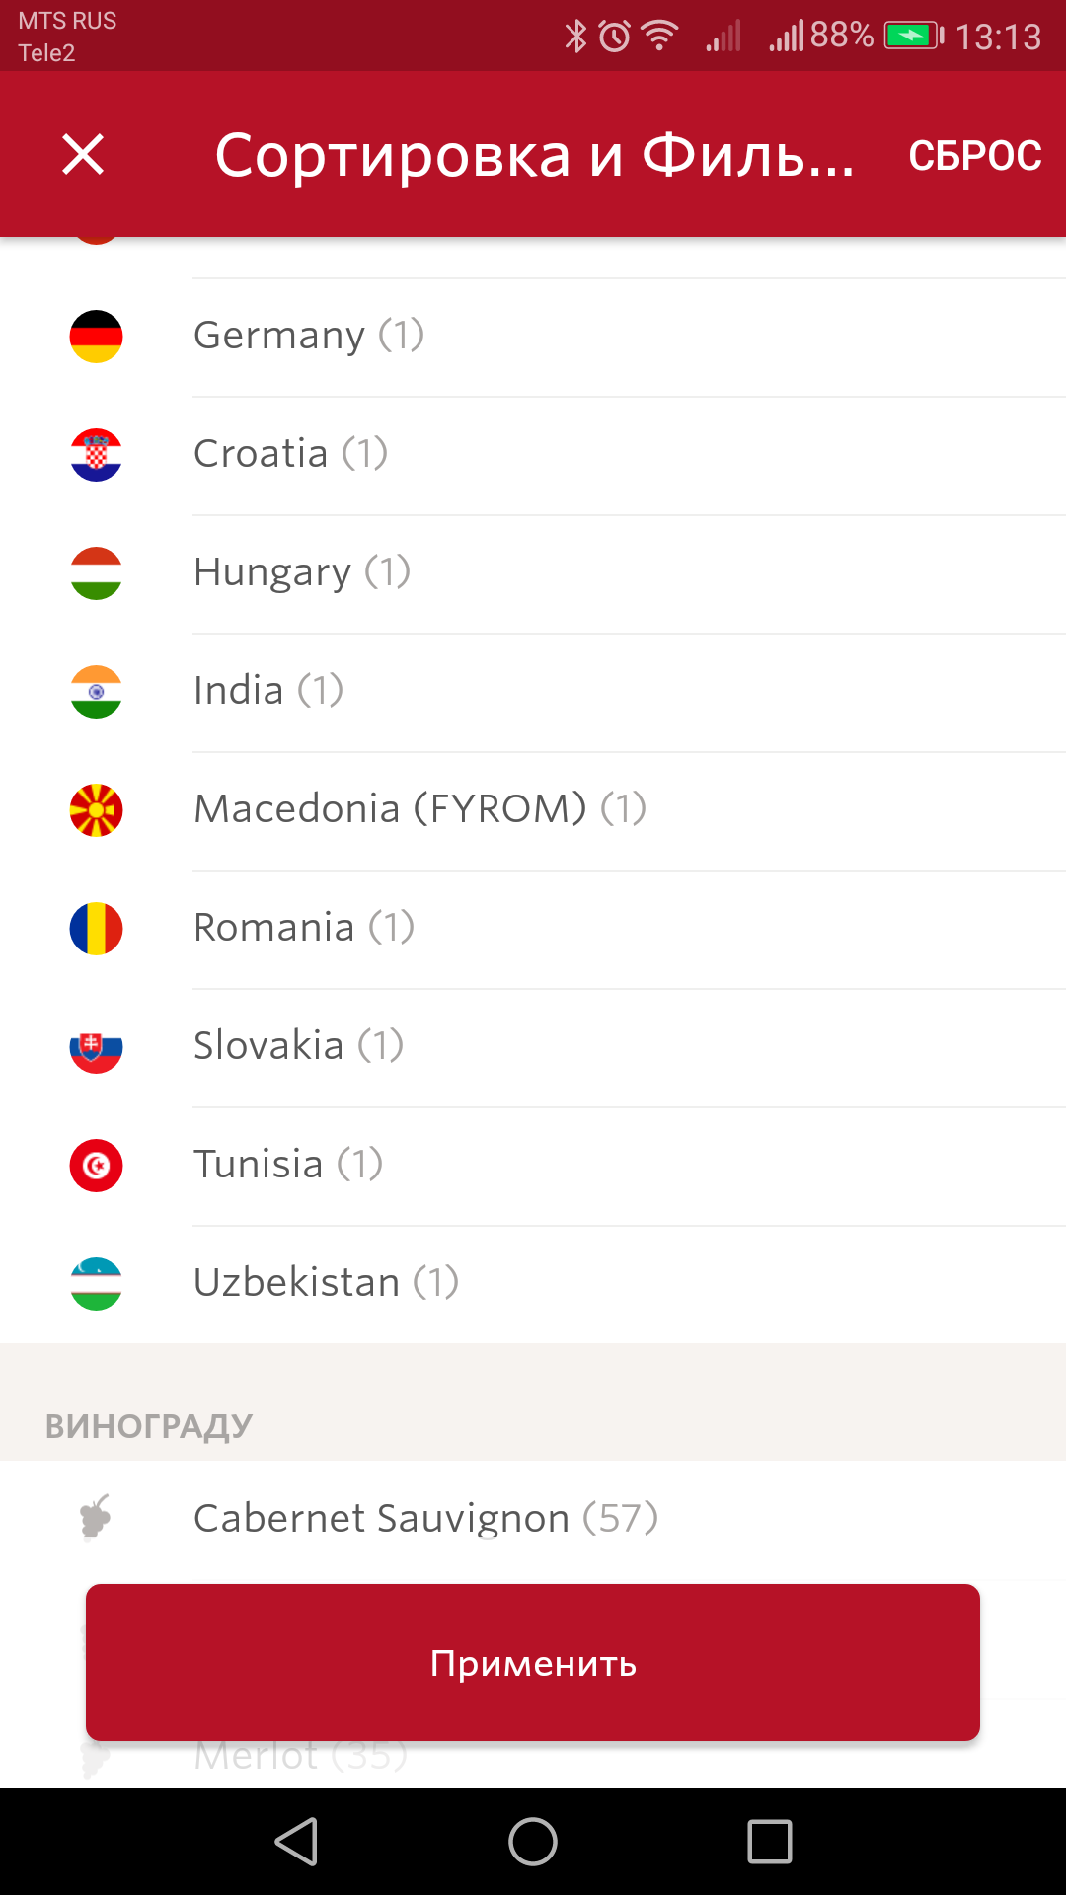Tap the Romania flag icon
Viewport: 1066px width, 1895px height.
(x=96, y=929)
